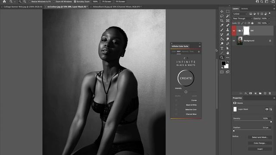The image size is (276, 155).
Task: Select the Rectangular Marquee tool
Action: 228,12
